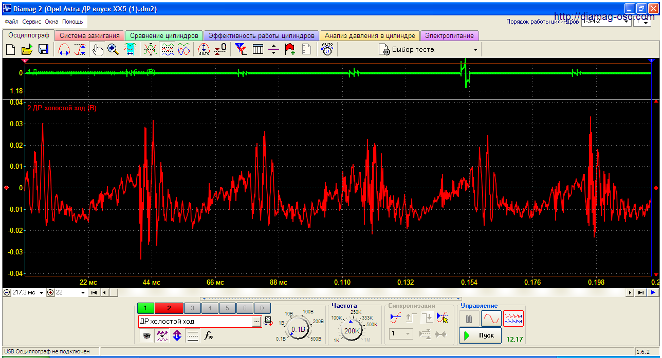The width and height of the screenshot is (662, 358).
Task: Select the multi-wave recorder mode button
Action: pyautogui.click(x=513, y=319)
